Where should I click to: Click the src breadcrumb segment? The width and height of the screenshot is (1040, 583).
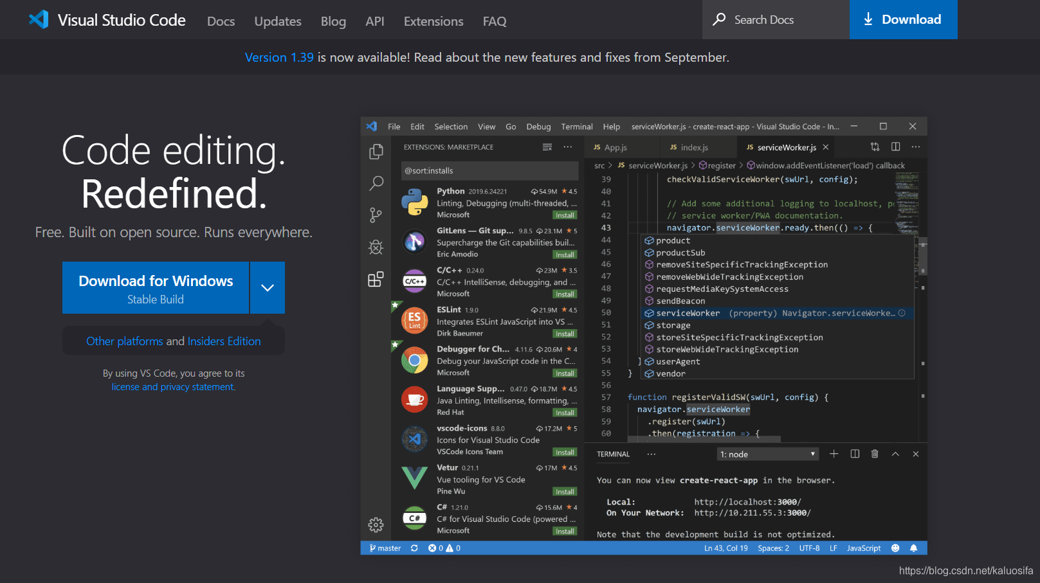coord(599,166)
